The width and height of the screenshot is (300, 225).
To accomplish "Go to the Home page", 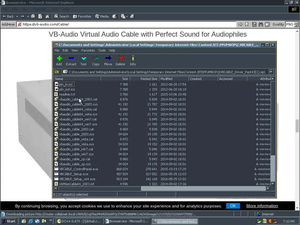I will tap(47, 16).
